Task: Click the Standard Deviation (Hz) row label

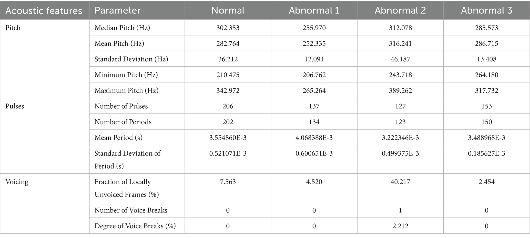Action: pos(131,59)
